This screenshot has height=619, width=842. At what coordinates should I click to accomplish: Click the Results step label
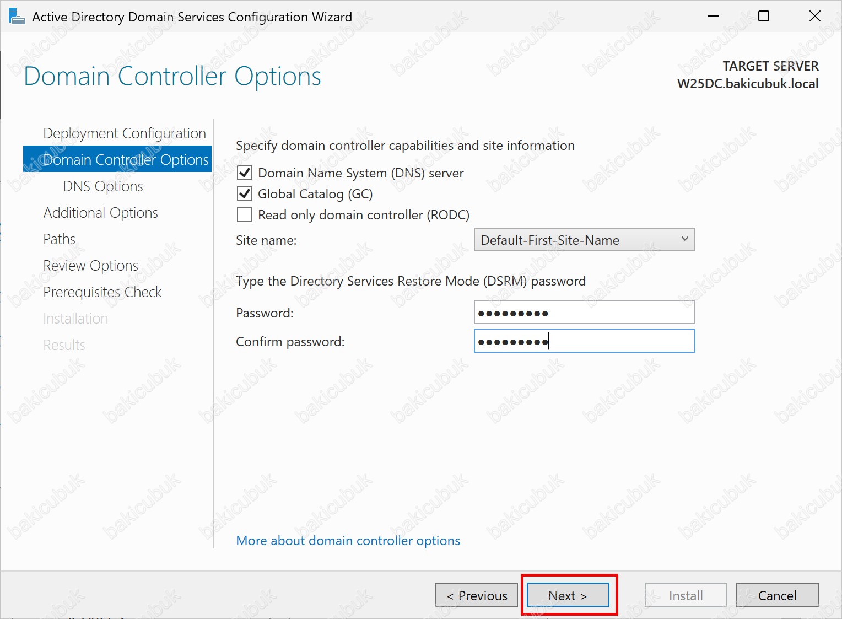click(64, 345)
